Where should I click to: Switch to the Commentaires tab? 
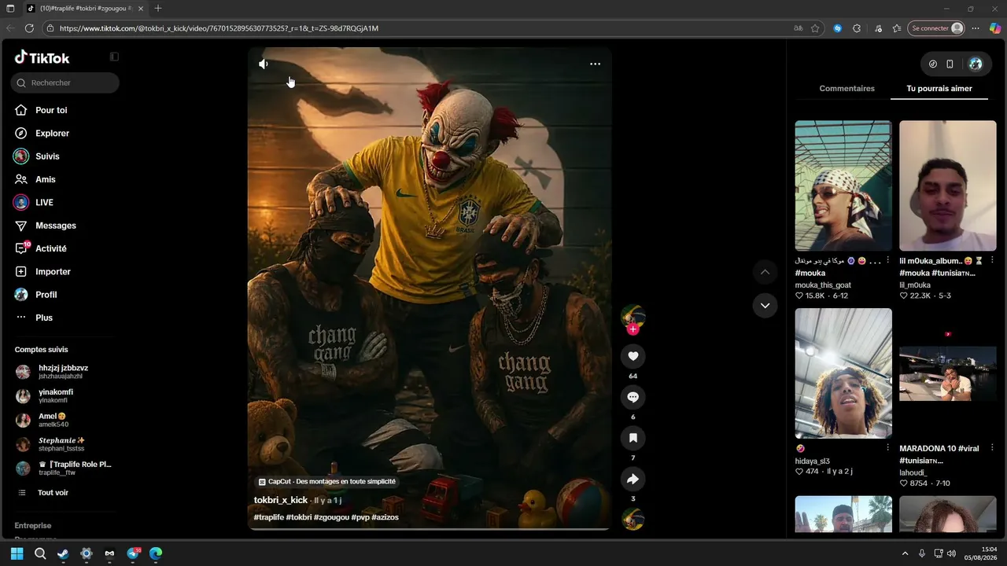tap(847, 89)
